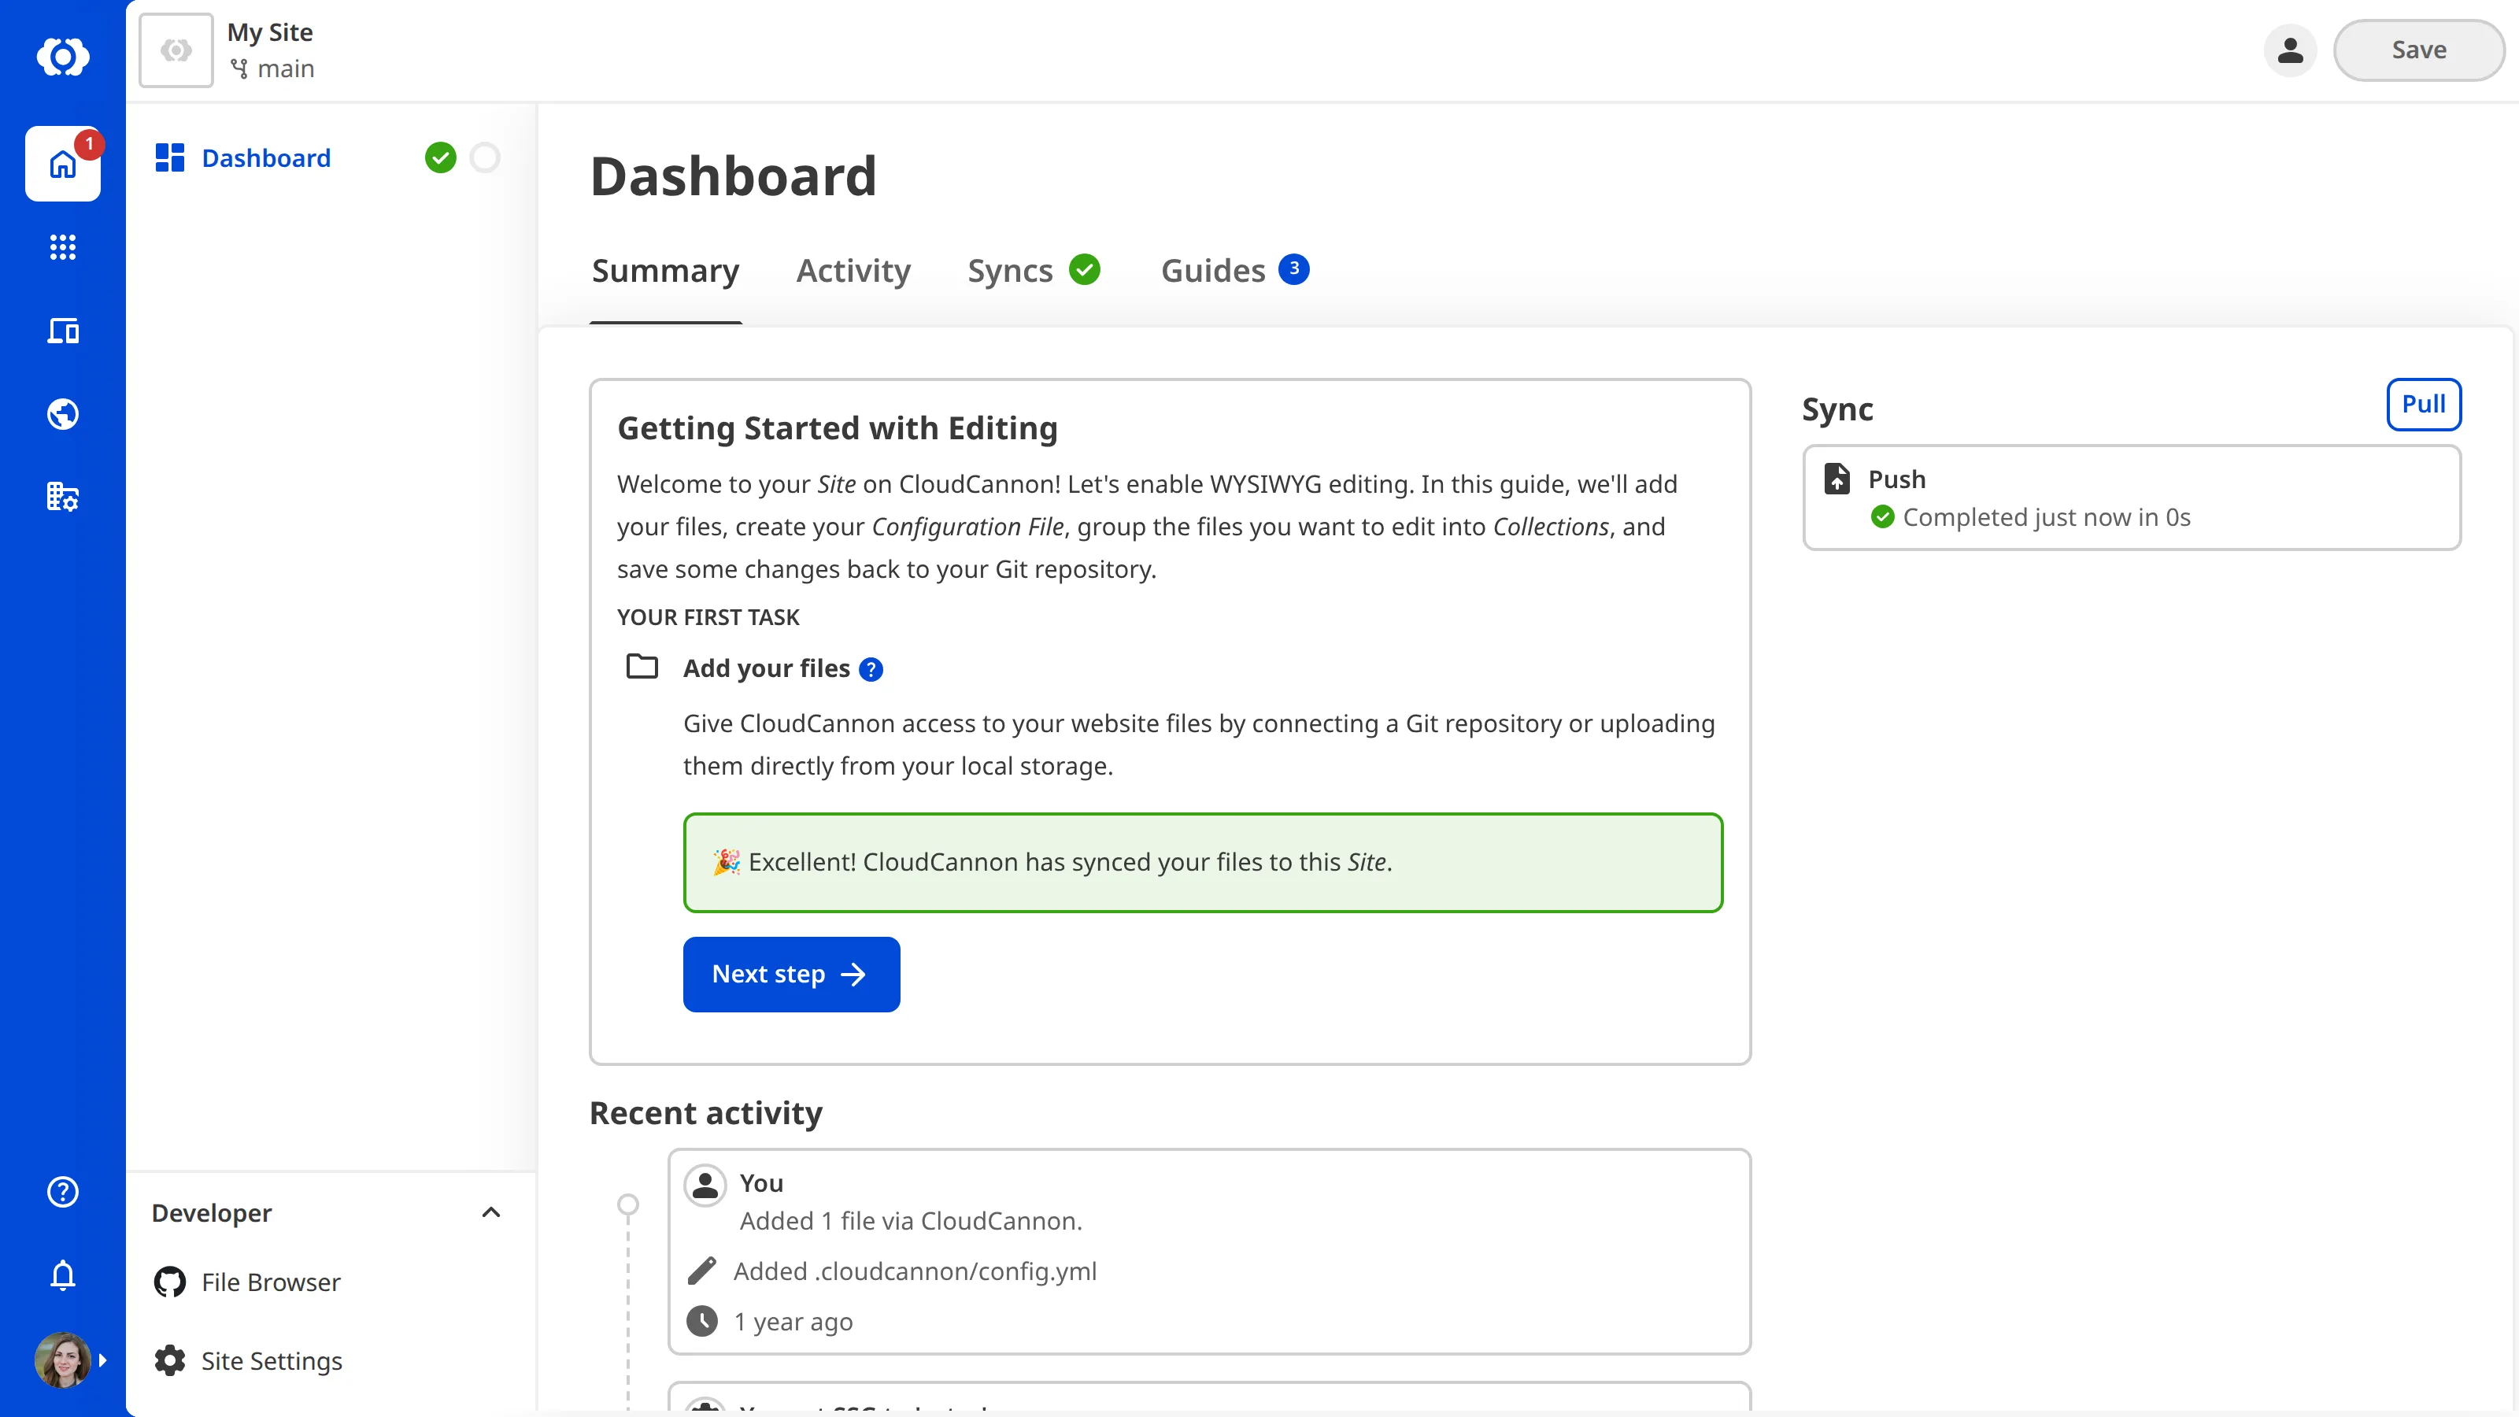This screenshot has height=1417, width=2519.
Task: Click the timeline marker circle in Recent activity
Action: (x=628, y=1204)
